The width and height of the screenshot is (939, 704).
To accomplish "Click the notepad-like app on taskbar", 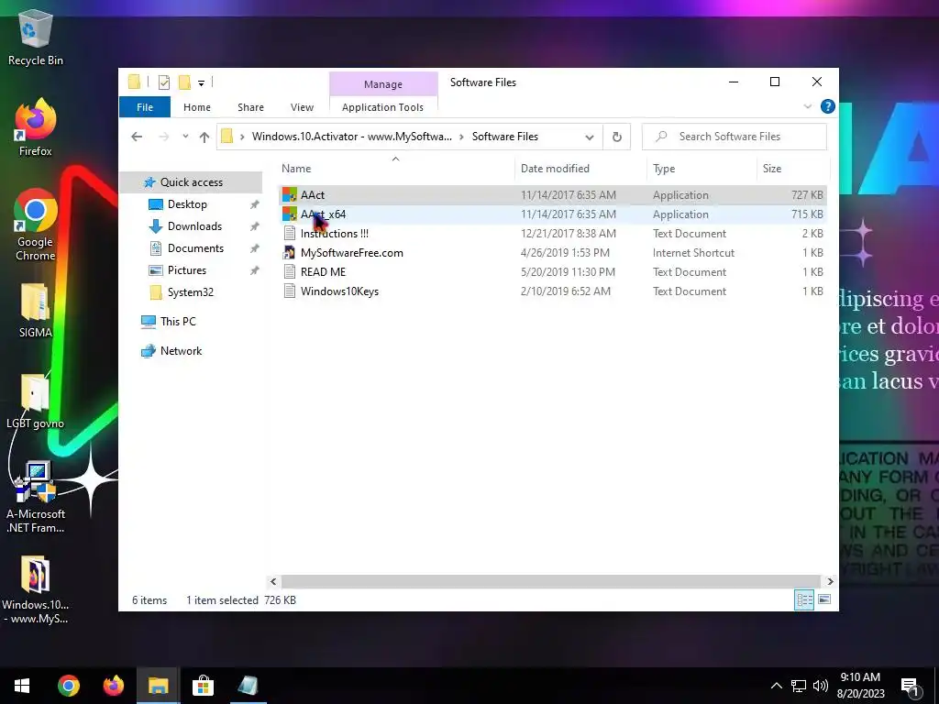I will point(248,686).
